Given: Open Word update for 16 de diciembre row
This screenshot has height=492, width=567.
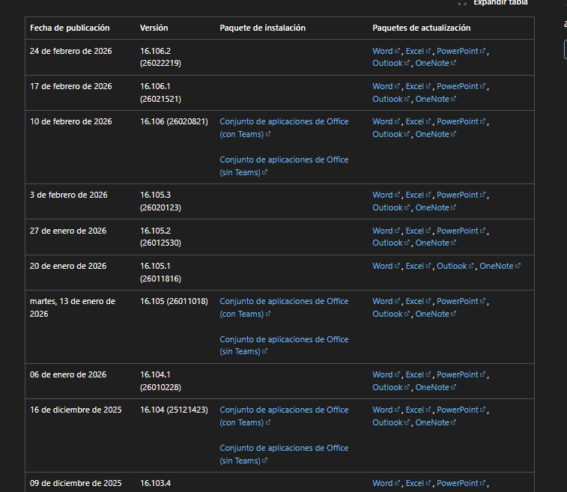Looking at the screenshot, I should coord(386,410).
